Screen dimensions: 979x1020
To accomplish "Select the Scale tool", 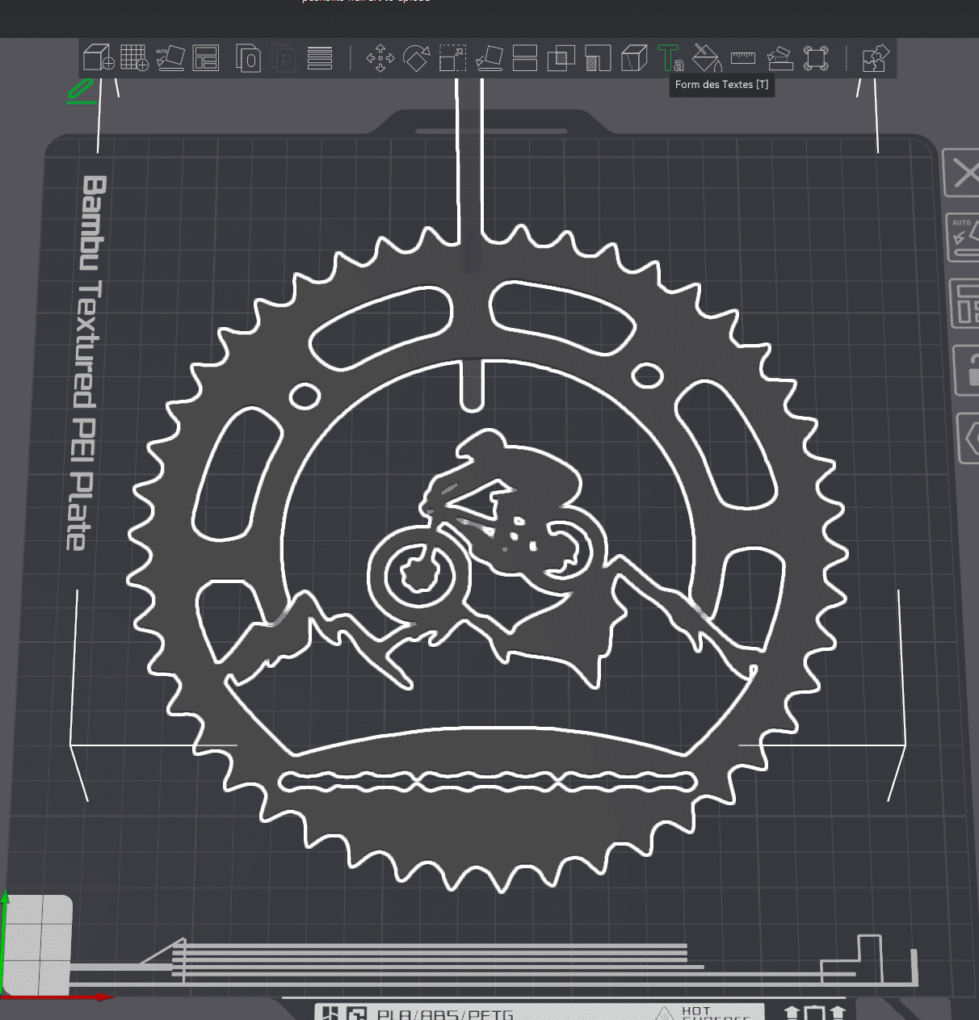I will tap(452, 58).
